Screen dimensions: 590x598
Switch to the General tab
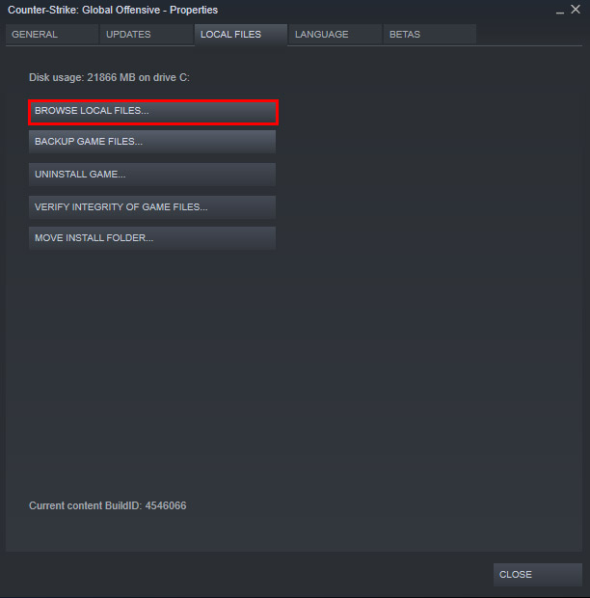tap(52, 35)
